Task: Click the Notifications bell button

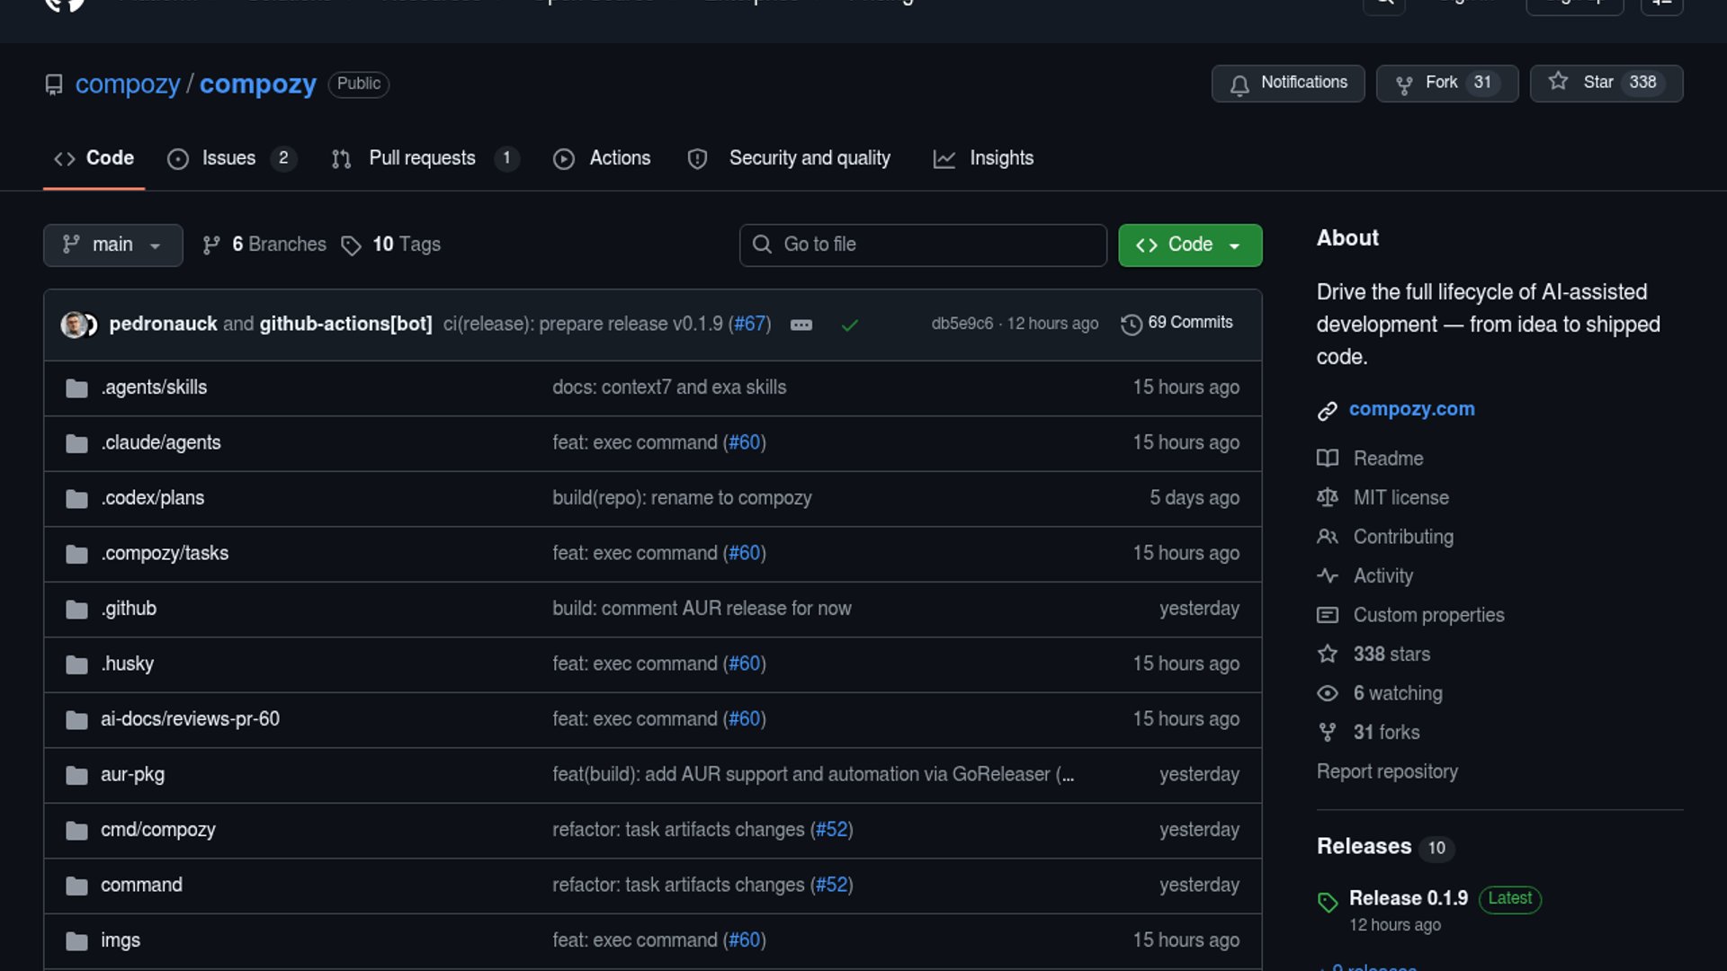Action: 1287,83
